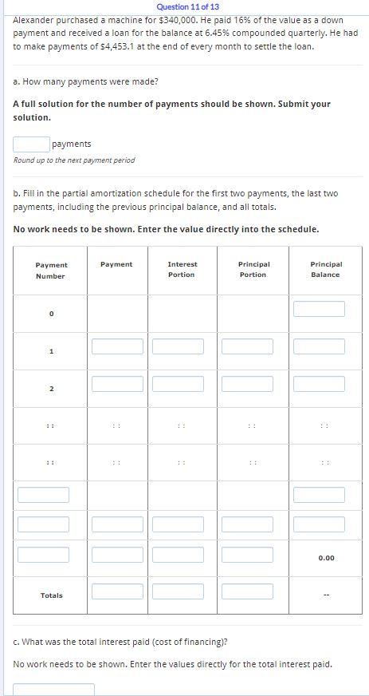The height and width of the screenshot is (696, 369).
Task: Select third-to-last row Principal Balance field
Action: pyautogui.click(x=319, y=495)
